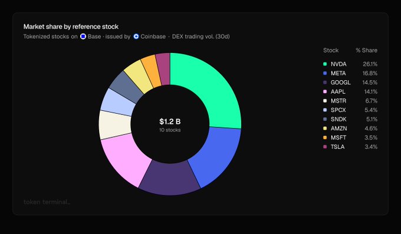401x234 pixels.
Task: Click the 10 stocks label
Action: tap(170, 130)
